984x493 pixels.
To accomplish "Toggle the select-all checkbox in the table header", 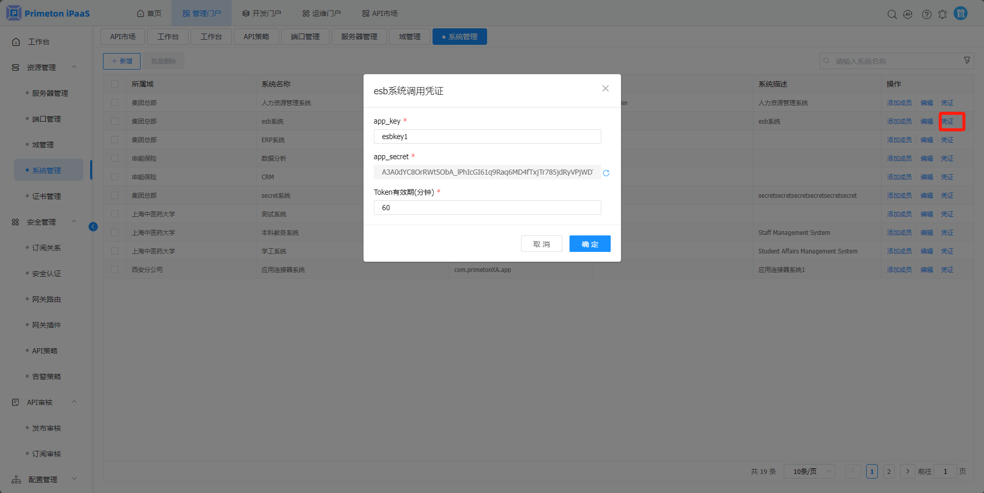I will coord(115,84).
